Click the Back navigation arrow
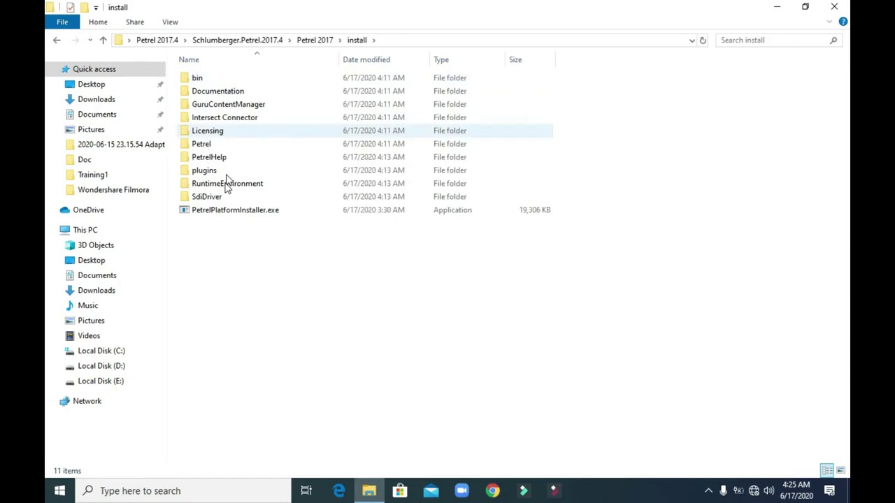This screenshot has height=503, width=895. pyautogui.click(x=57, y=40)
